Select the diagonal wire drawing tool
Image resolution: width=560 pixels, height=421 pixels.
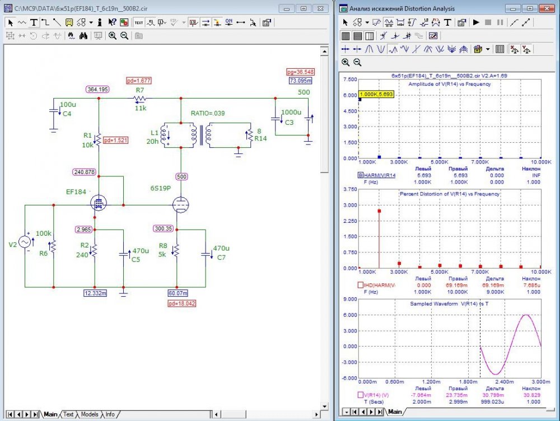[57, 23]
